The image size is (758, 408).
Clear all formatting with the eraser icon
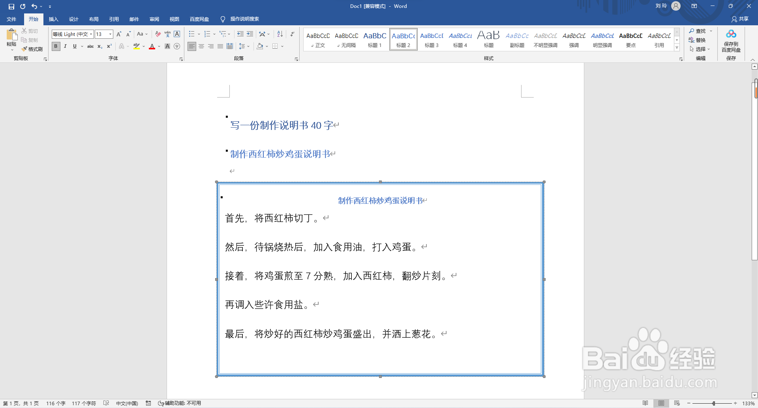click(158, 34)
